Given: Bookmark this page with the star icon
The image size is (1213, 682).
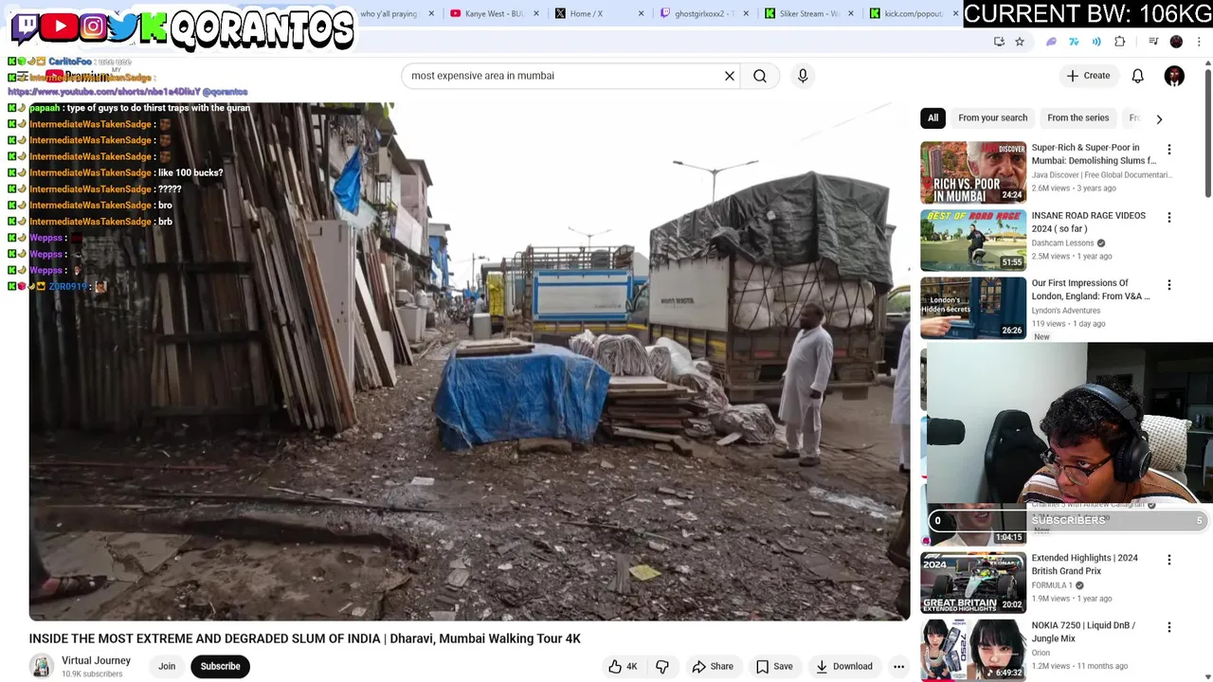Looking at the screenshot, I should point(1020,42).
